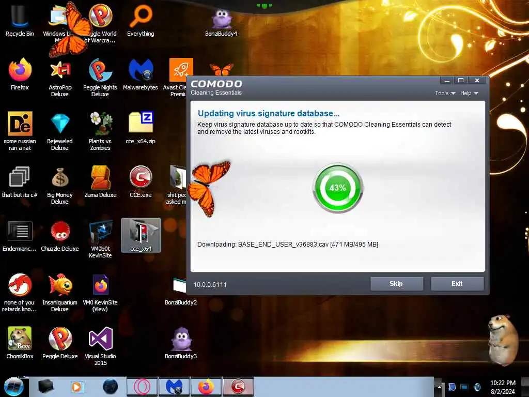Switch to Malwarebytes taskbar button

point(174,387)
